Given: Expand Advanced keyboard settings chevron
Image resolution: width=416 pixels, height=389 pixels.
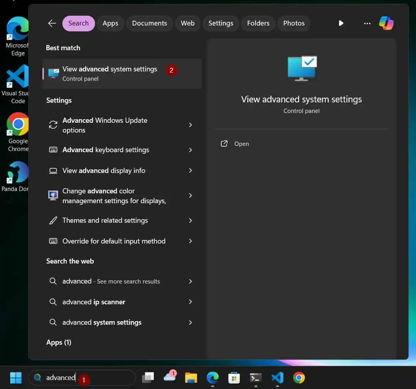Looking at the screenshot, I should [x=190, y=150].
